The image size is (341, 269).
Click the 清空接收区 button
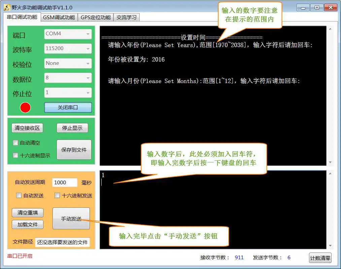point(27,128)
